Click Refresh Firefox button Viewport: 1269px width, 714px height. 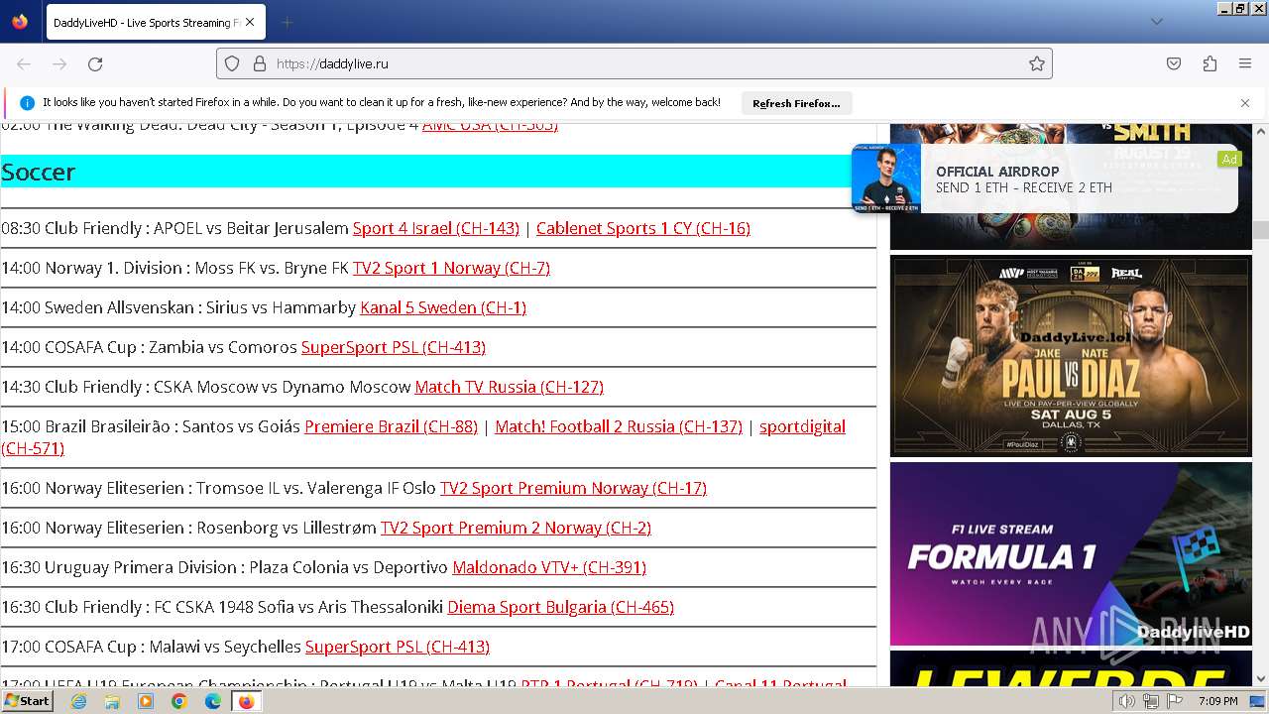point(796,103)
